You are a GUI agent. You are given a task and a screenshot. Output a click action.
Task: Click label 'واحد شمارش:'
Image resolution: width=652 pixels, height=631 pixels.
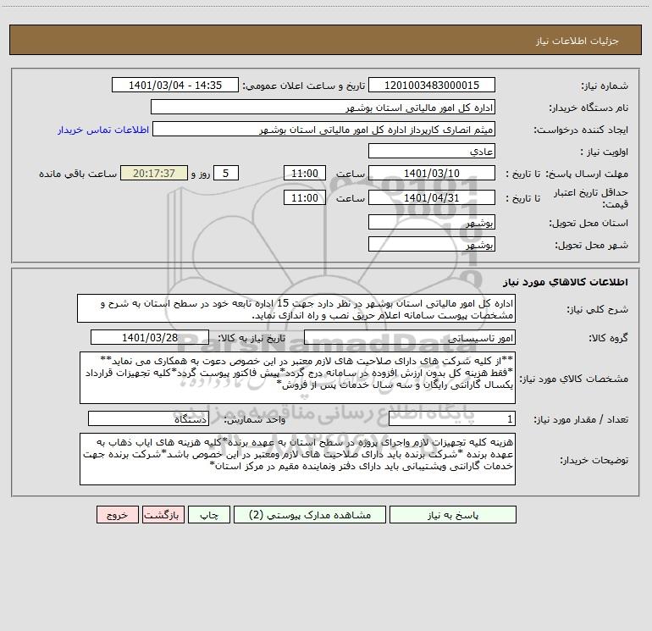coord(255,419)
